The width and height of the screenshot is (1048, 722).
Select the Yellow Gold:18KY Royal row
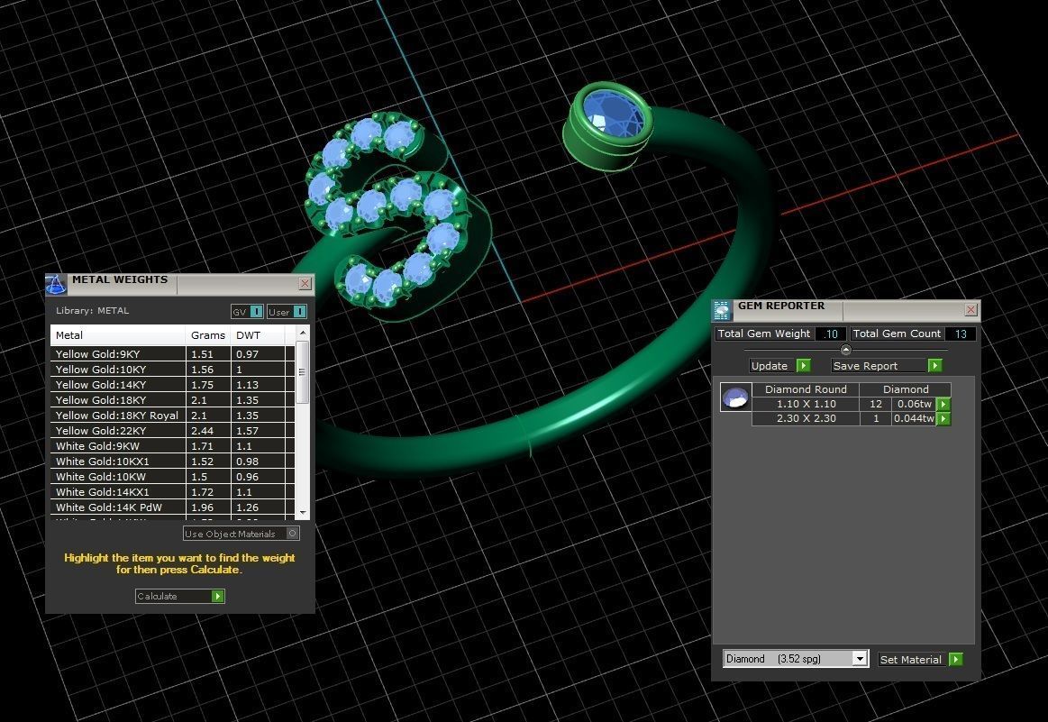(x=172, y=416)
